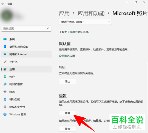Screen dimensions: 148x133
Task: Open Windows 更新 settings category
Action: point(26,114)
